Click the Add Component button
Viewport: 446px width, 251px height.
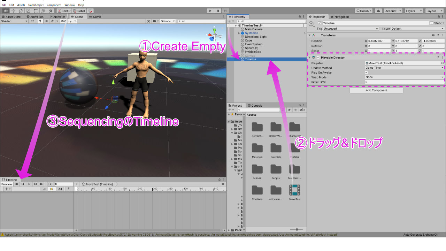click(x=376, y=90)
